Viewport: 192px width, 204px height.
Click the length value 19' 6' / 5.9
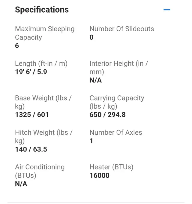(31, 72)
